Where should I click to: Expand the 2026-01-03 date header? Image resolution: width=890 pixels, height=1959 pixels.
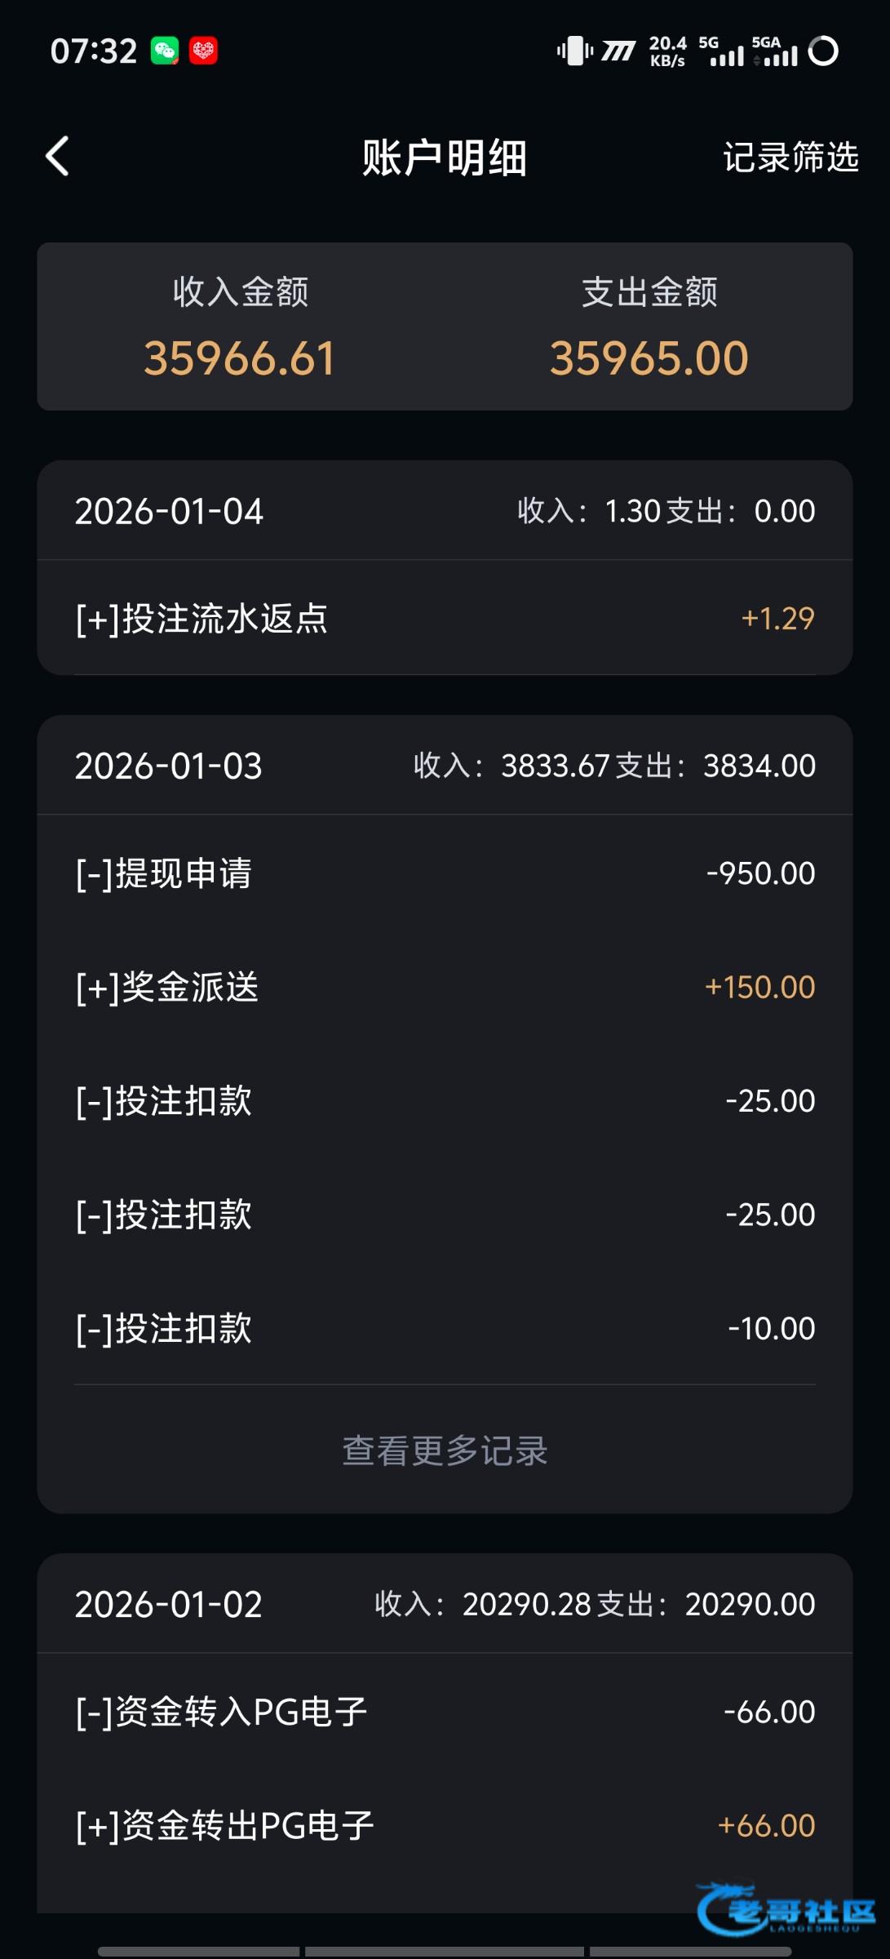(x=445, y=766)
